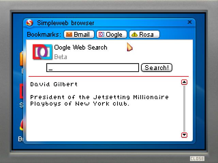
Task: Click the yellow warning icon beside Rosa
Action: pyautogui.click(x=135, y=34)
